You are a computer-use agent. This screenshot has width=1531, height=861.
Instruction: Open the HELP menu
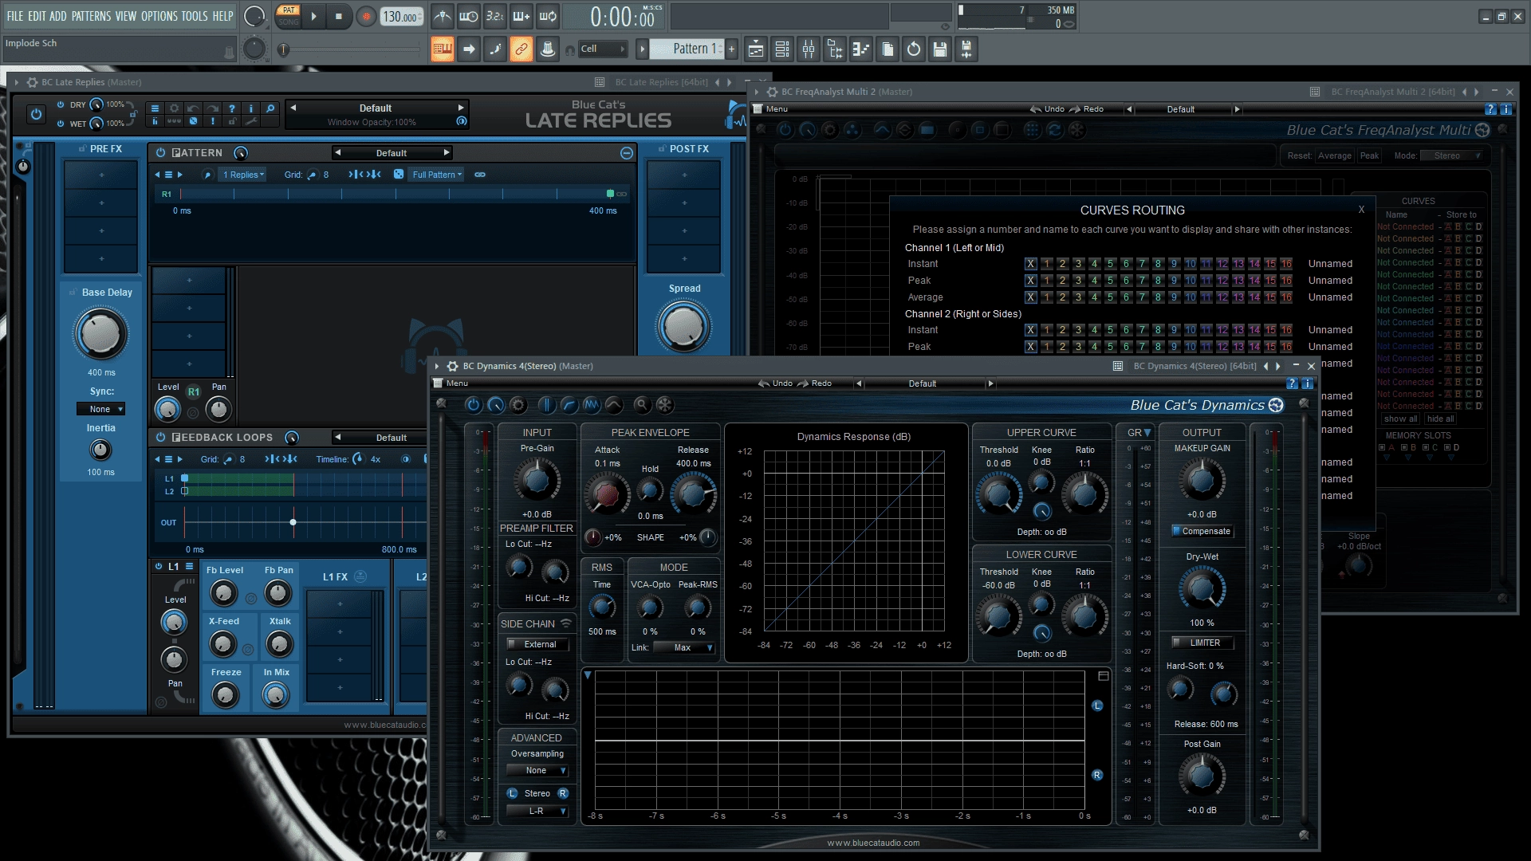point(223,16)
